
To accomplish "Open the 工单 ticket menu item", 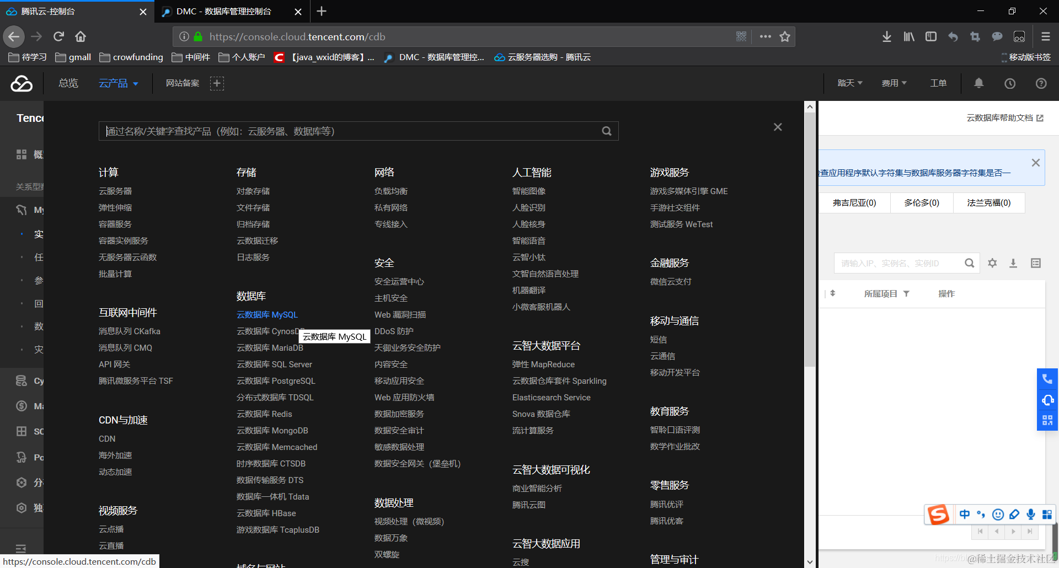I will coord(938,83).
